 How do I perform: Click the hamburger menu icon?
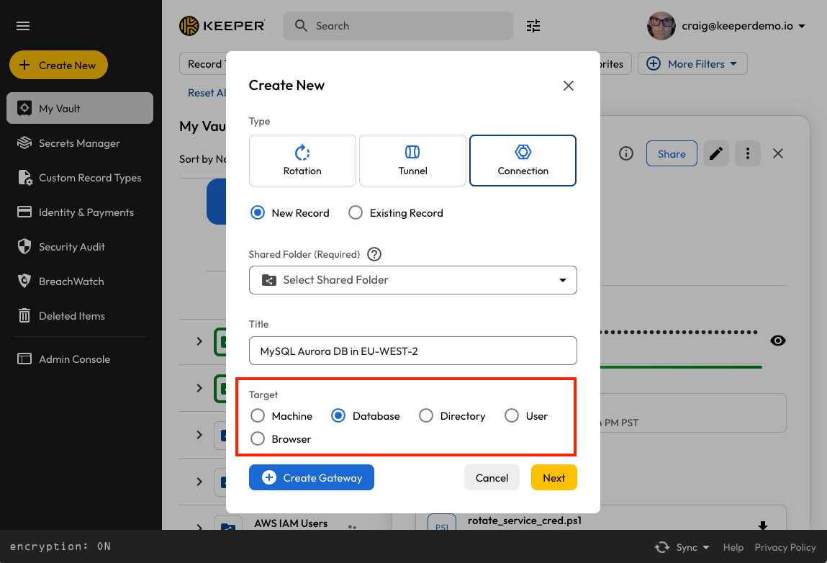[x=23, y=26]
